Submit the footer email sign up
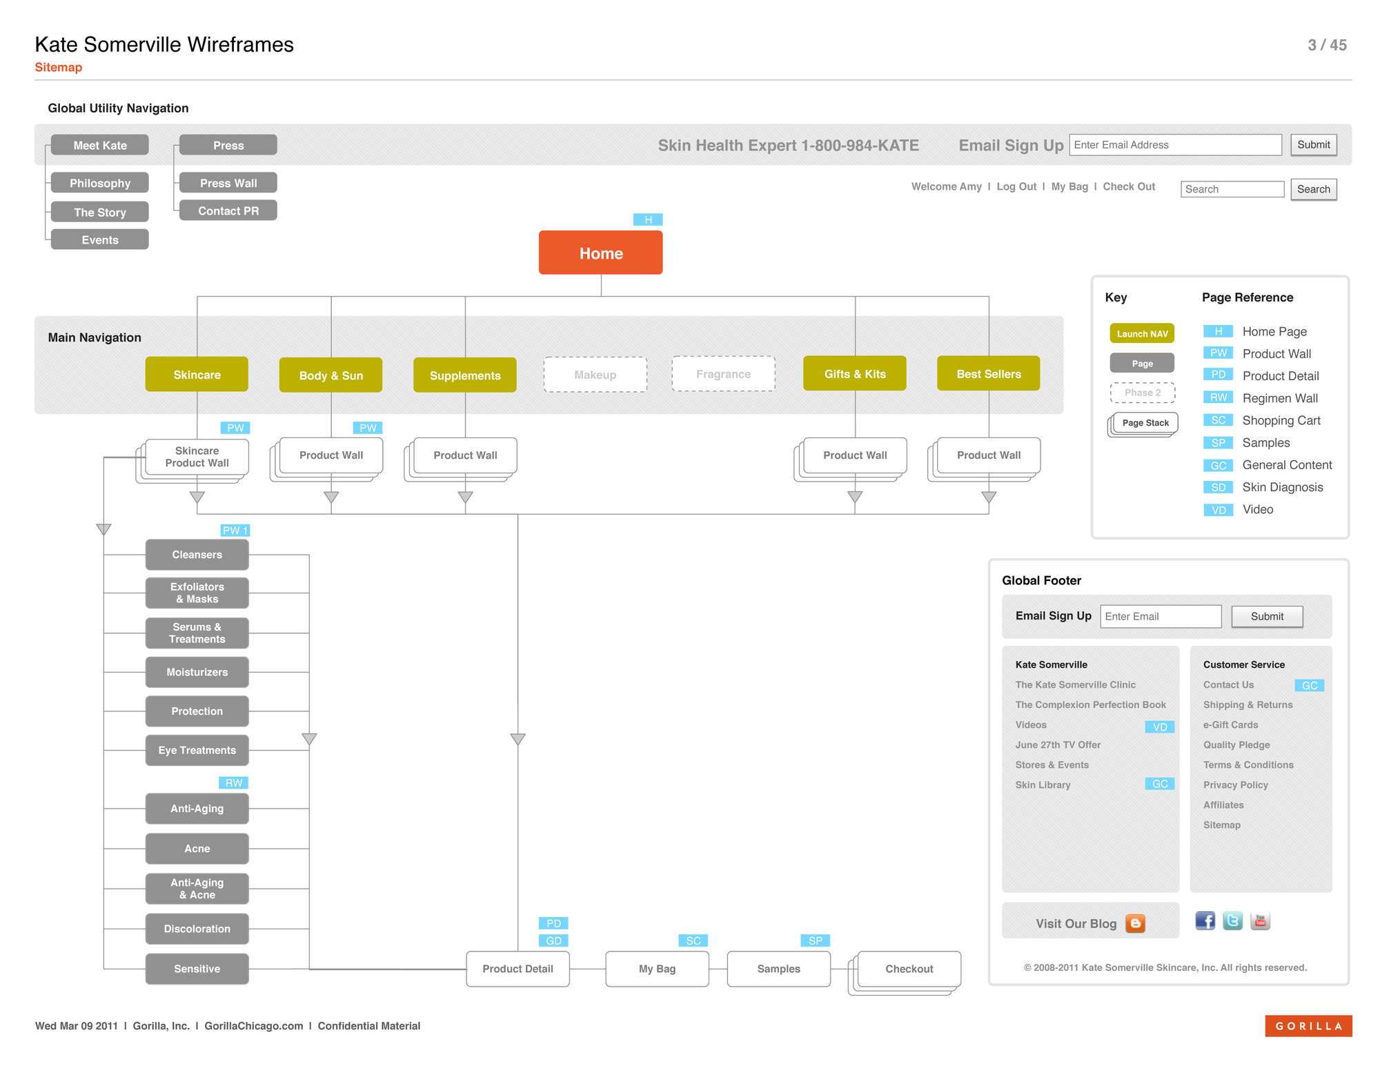 click(1267, 616)
